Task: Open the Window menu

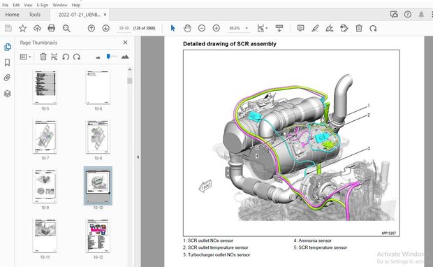Action: tap(59, 5)
